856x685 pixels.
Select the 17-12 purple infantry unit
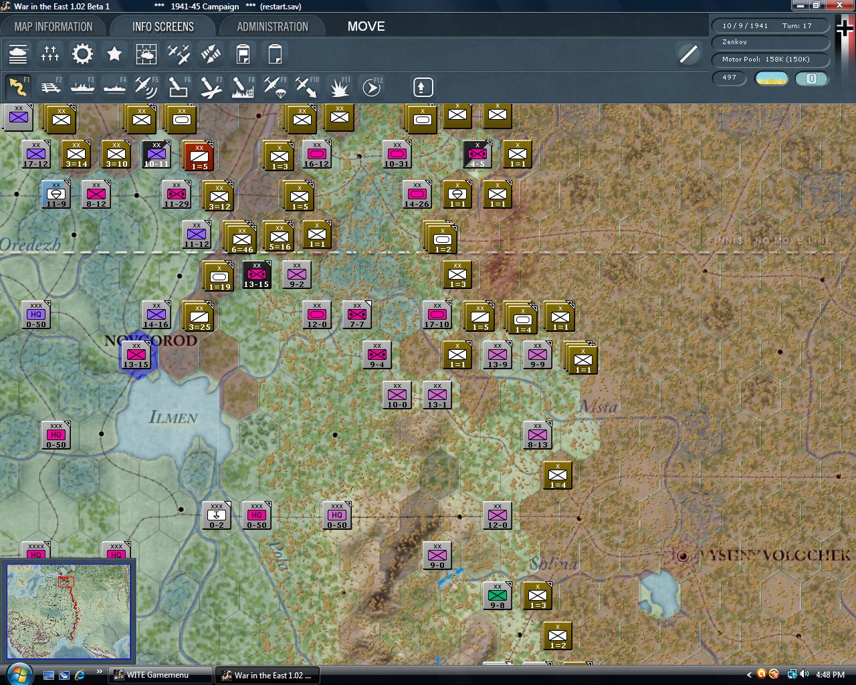(x=35, y=155)
